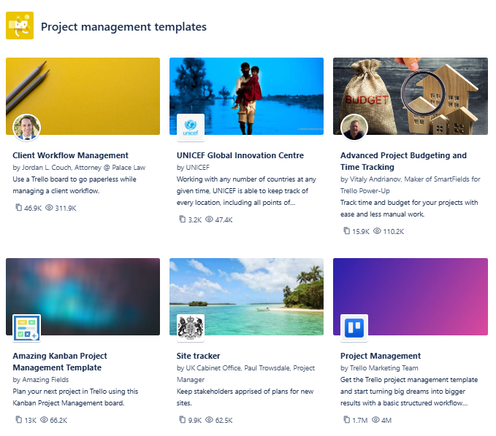Click the 66.2K views count
Image resolution: width=496 pixels, height=436 pixels.
click(x=58, y=420)
